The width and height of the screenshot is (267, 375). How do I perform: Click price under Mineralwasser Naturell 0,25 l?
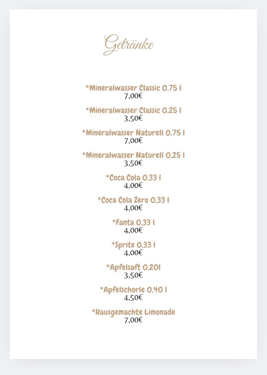tap(133, 163)
